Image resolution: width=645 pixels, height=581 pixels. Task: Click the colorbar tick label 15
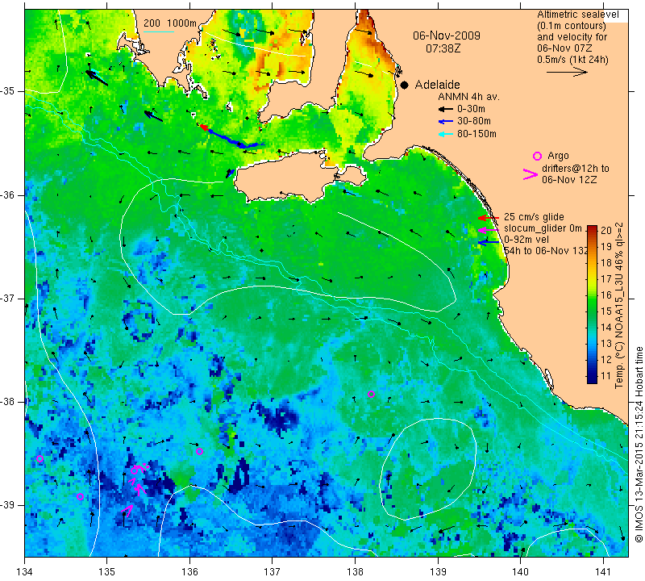[606, 311]
